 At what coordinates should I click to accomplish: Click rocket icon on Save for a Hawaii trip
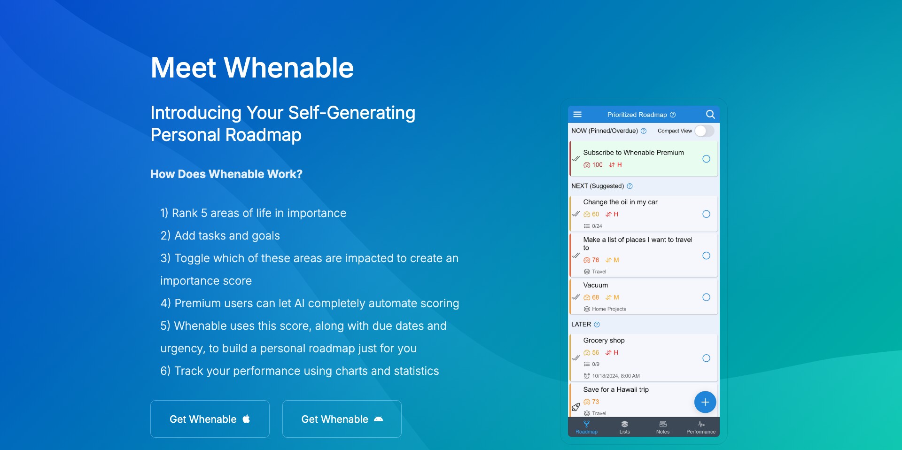[576, 407]
